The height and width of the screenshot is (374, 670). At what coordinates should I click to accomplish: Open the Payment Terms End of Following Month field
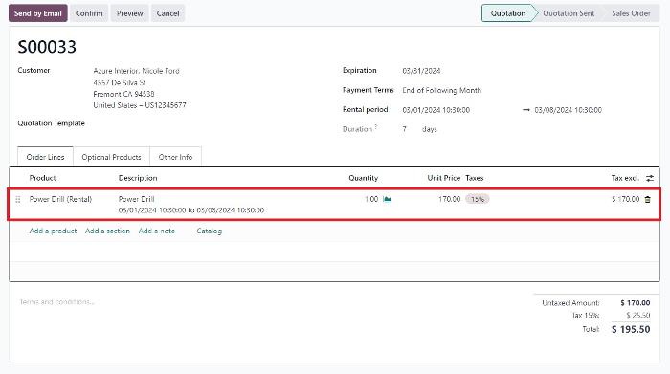[x=442, y=90]
